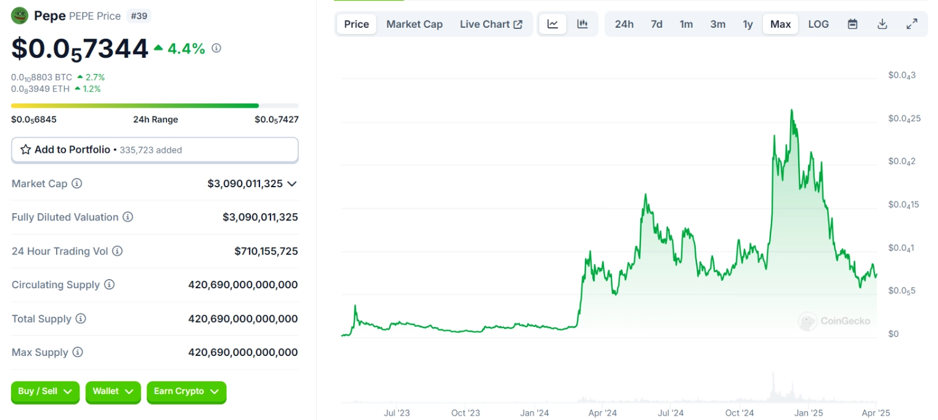
Task: Expand Market Cap details chevron
Action: [292, 184]
